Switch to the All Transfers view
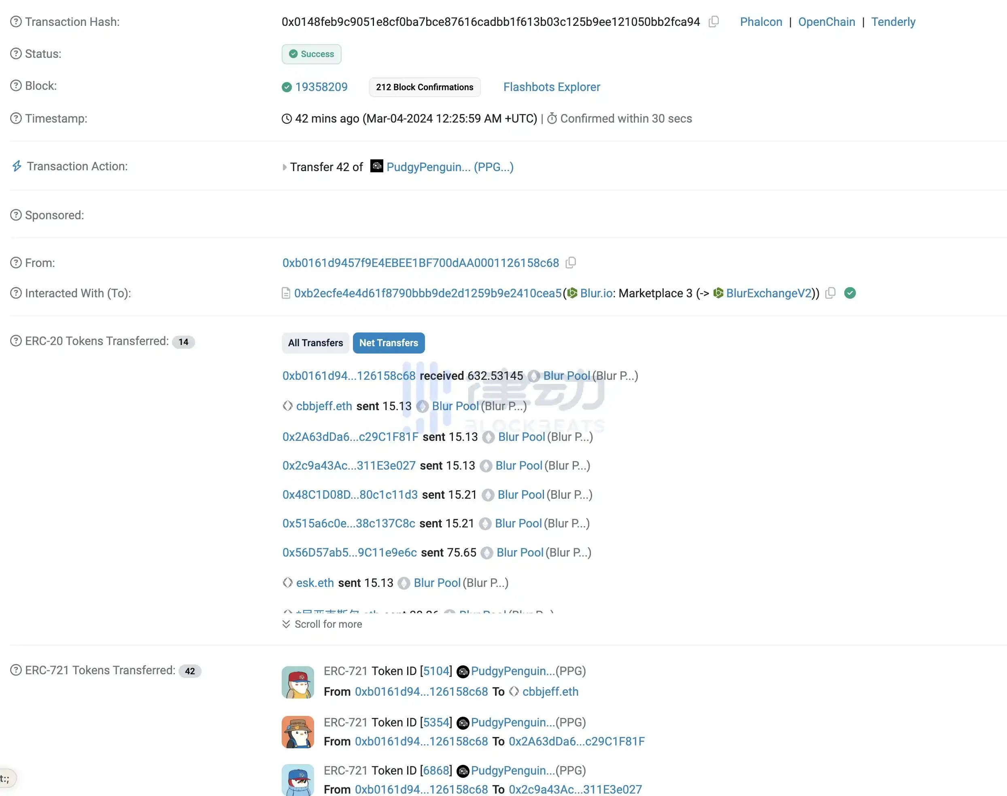Image resolution: width=1007 pixels, height=796 pixels. click(315, 343)
